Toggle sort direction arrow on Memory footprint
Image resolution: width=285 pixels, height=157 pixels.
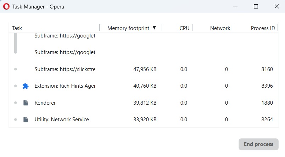(154, 28)
